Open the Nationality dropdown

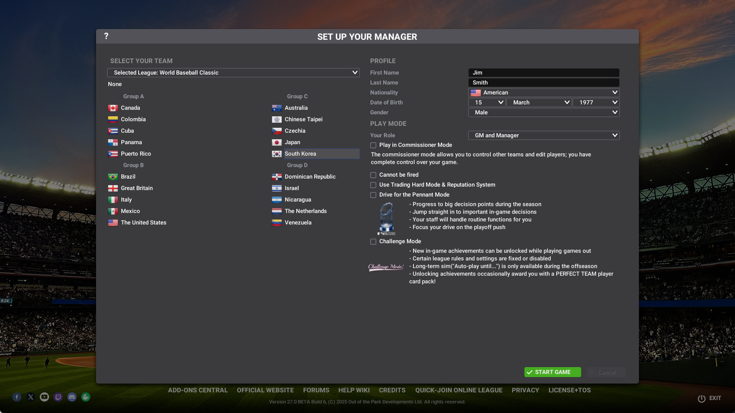[x=544, y=93]
